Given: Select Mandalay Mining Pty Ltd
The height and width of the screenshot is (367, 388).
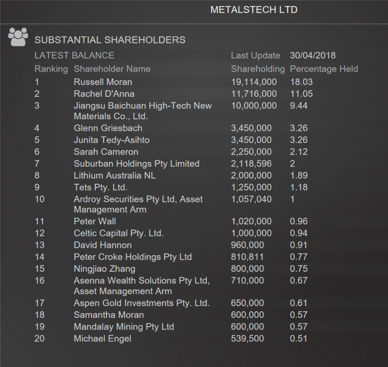Looking at the screenshot, I should pos(124,327).
